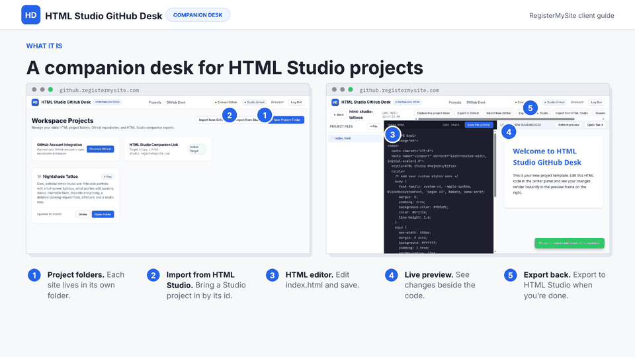The height and width of the screenshot is (357, 635).
Task: Click the address bar in the left browser window
Action: (99, 91)
